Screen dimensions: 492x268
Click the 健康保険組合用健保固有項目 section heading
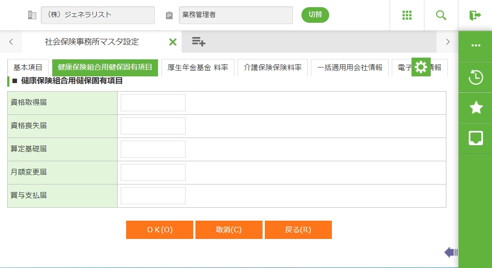(x=72, y=81)
